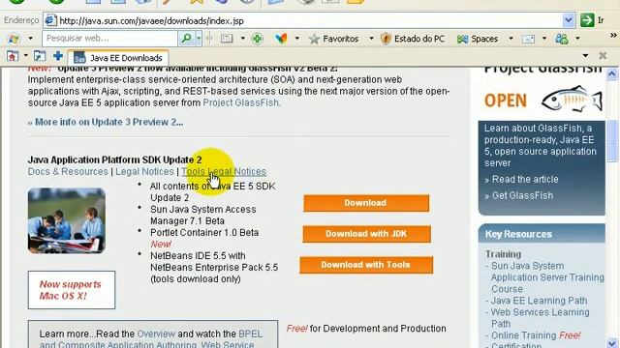
Task: Click the address URL field
Action: (x=309, y=20)
